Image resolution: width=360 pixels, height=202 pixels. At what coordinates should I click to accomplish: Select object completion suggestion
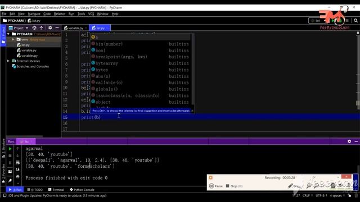click(141, 102)
